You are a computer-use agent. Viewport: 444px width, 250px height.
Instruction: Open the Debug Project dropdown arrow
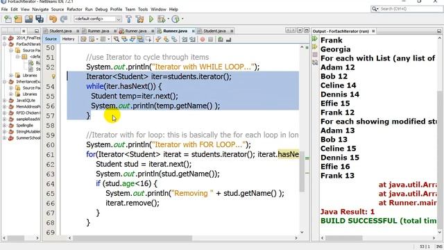point(168,19)
